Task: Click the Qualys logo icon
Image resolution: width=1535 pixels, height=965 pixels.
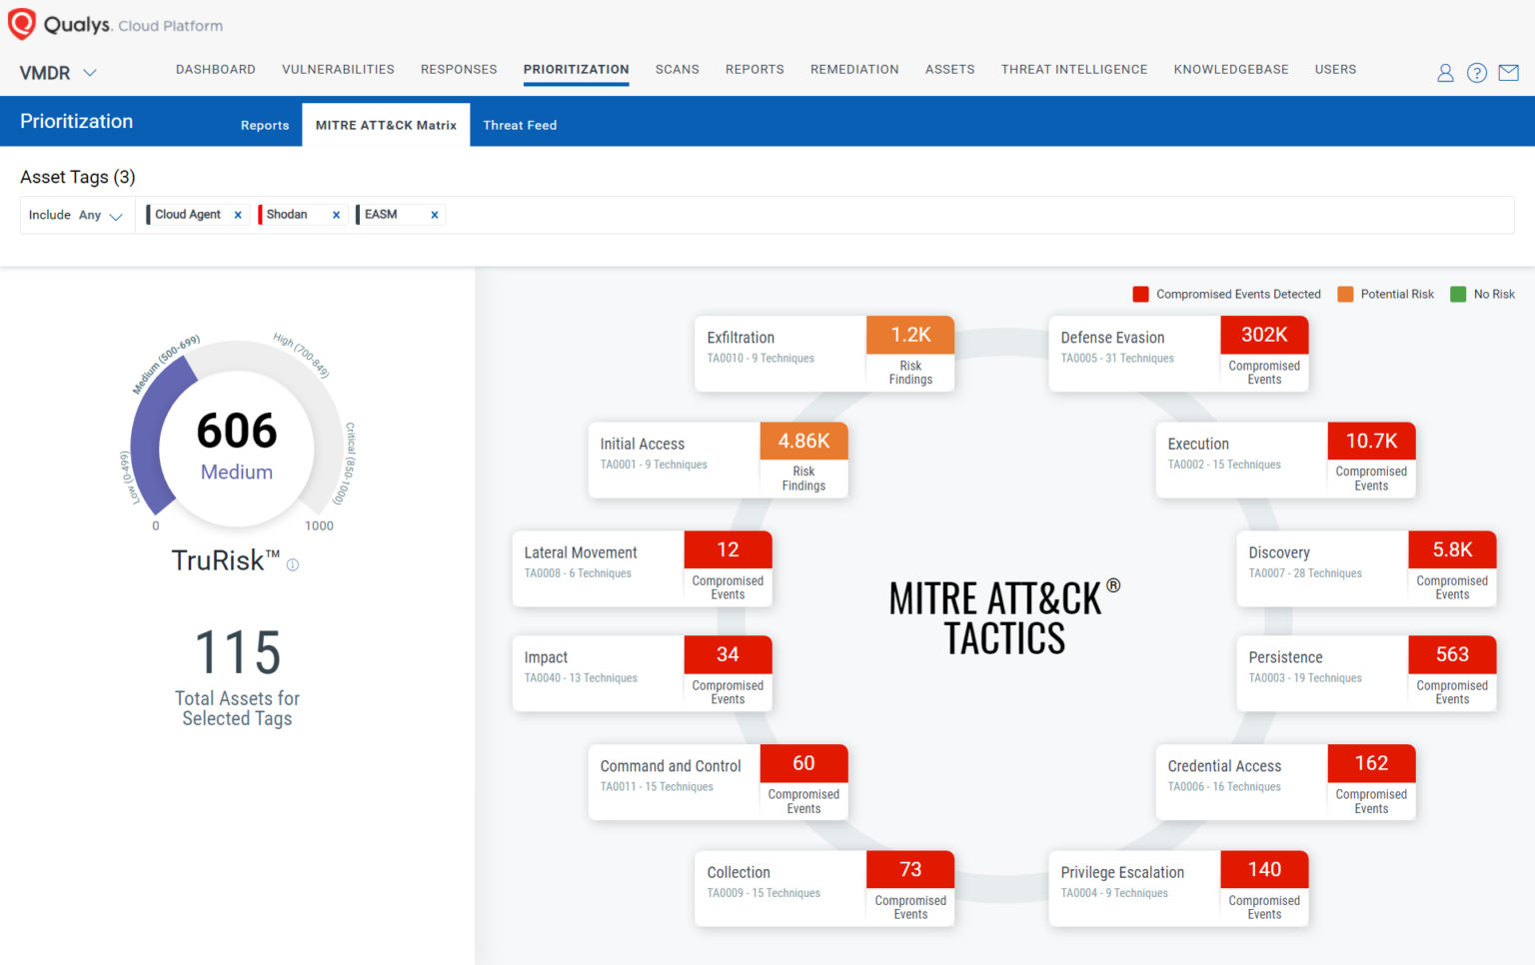Action: 20,23
